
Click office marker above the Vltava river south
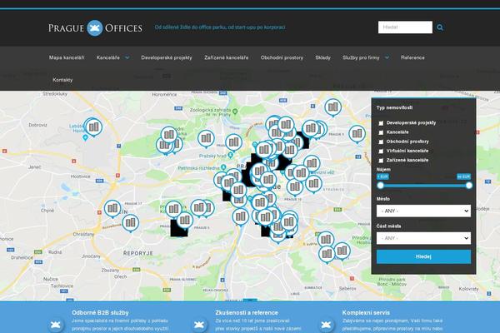241,216
